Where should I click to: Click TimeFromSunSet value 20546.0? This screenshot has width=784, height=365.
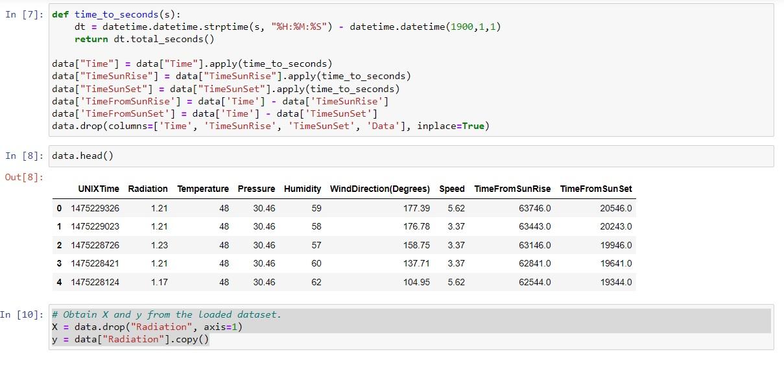pyautogui.click(x=616, y=208)
